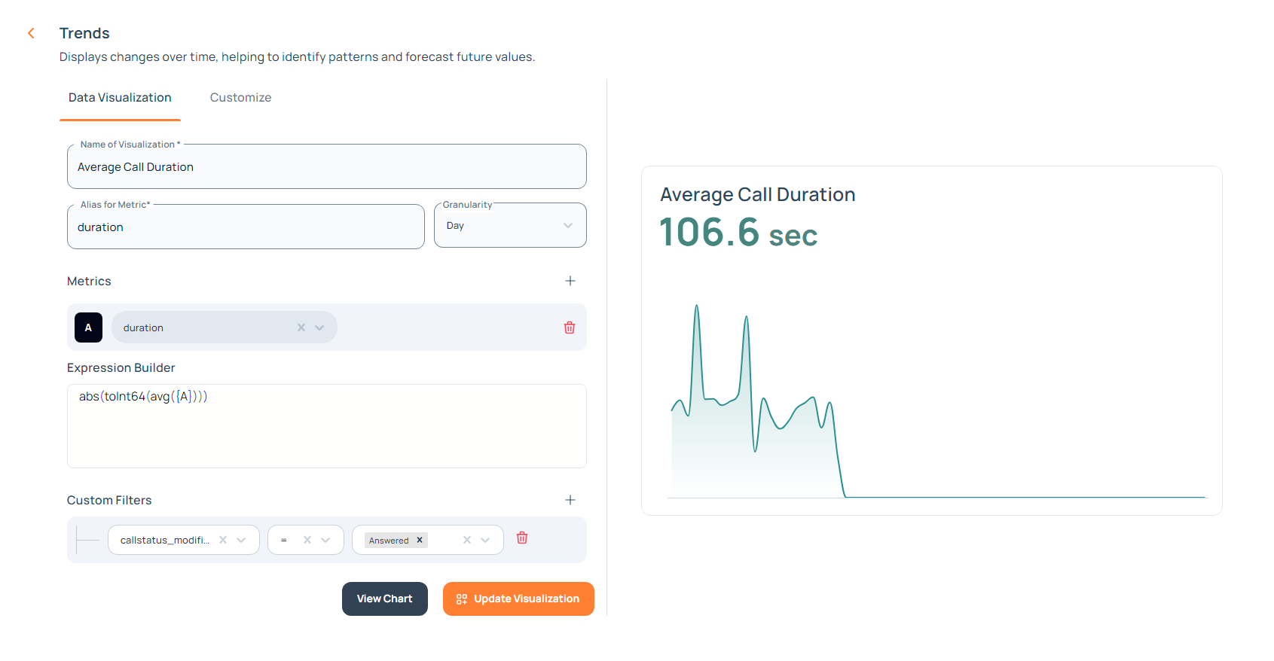Expand the duration metric dropdown
This screenshot has width=1274, height=661.
click(x=319, y=327)
